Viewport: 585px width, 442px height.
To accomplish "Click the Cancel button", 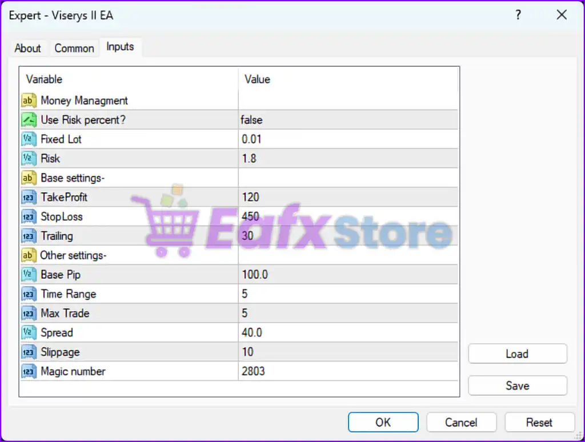I will (461, 422).
